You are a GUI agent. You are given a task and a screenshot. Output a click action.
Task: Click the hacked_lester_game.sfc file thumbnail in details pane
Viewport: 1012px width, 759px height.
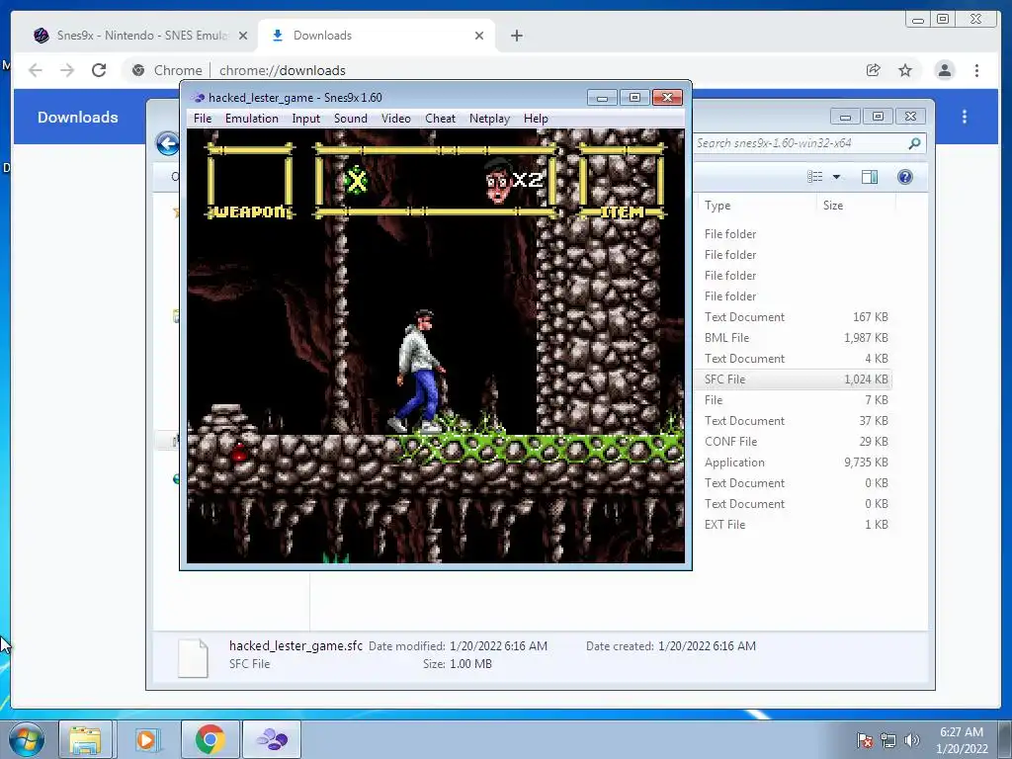tap(193, 657)
